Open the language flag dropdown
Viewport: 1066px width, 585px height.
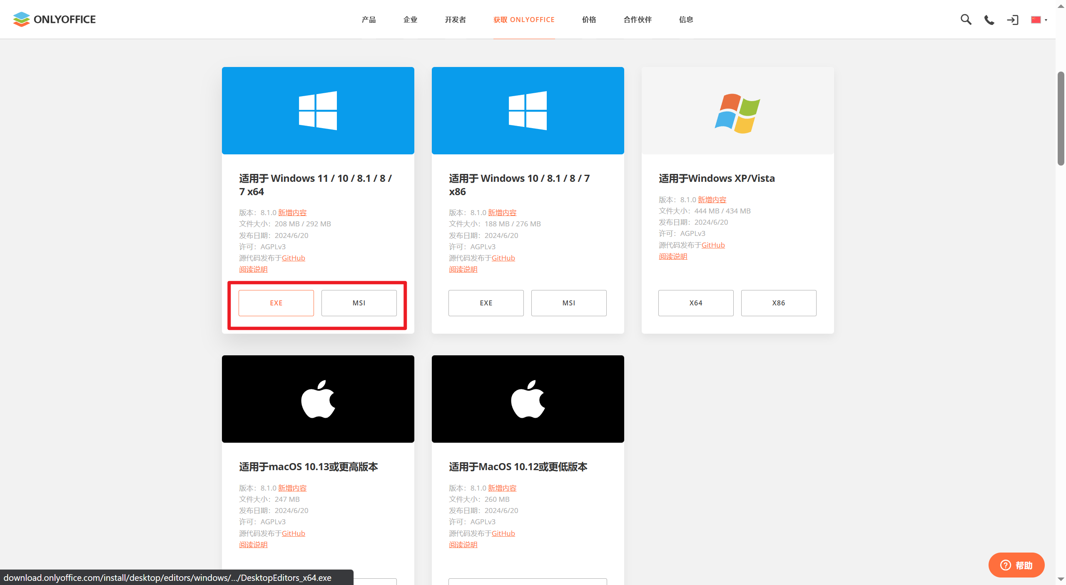click(x=1039, y=20)
